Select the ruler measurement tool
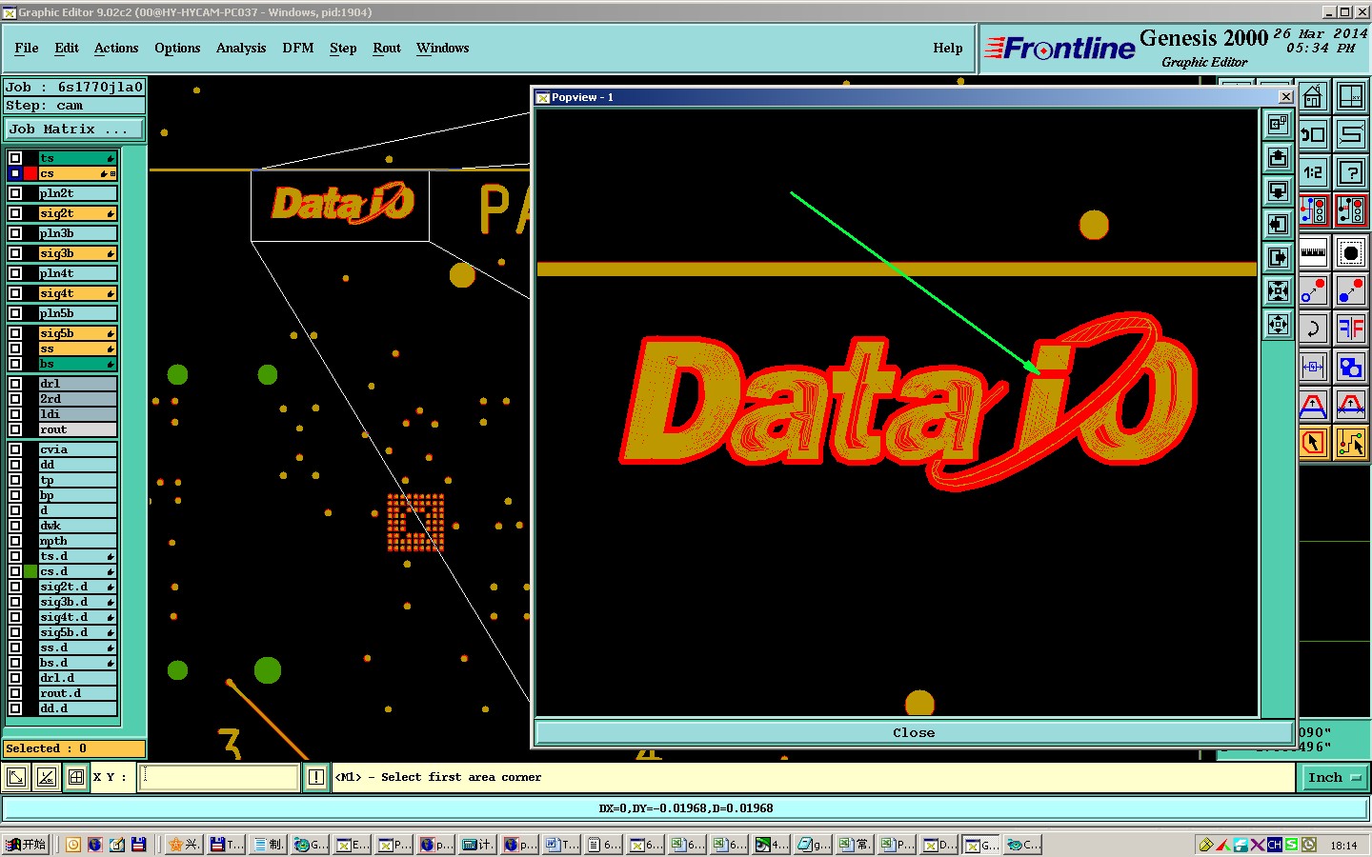Image resolution: width=1372 pixels, height=857 pixels. pyautogui.click(x=1313, y=252)
